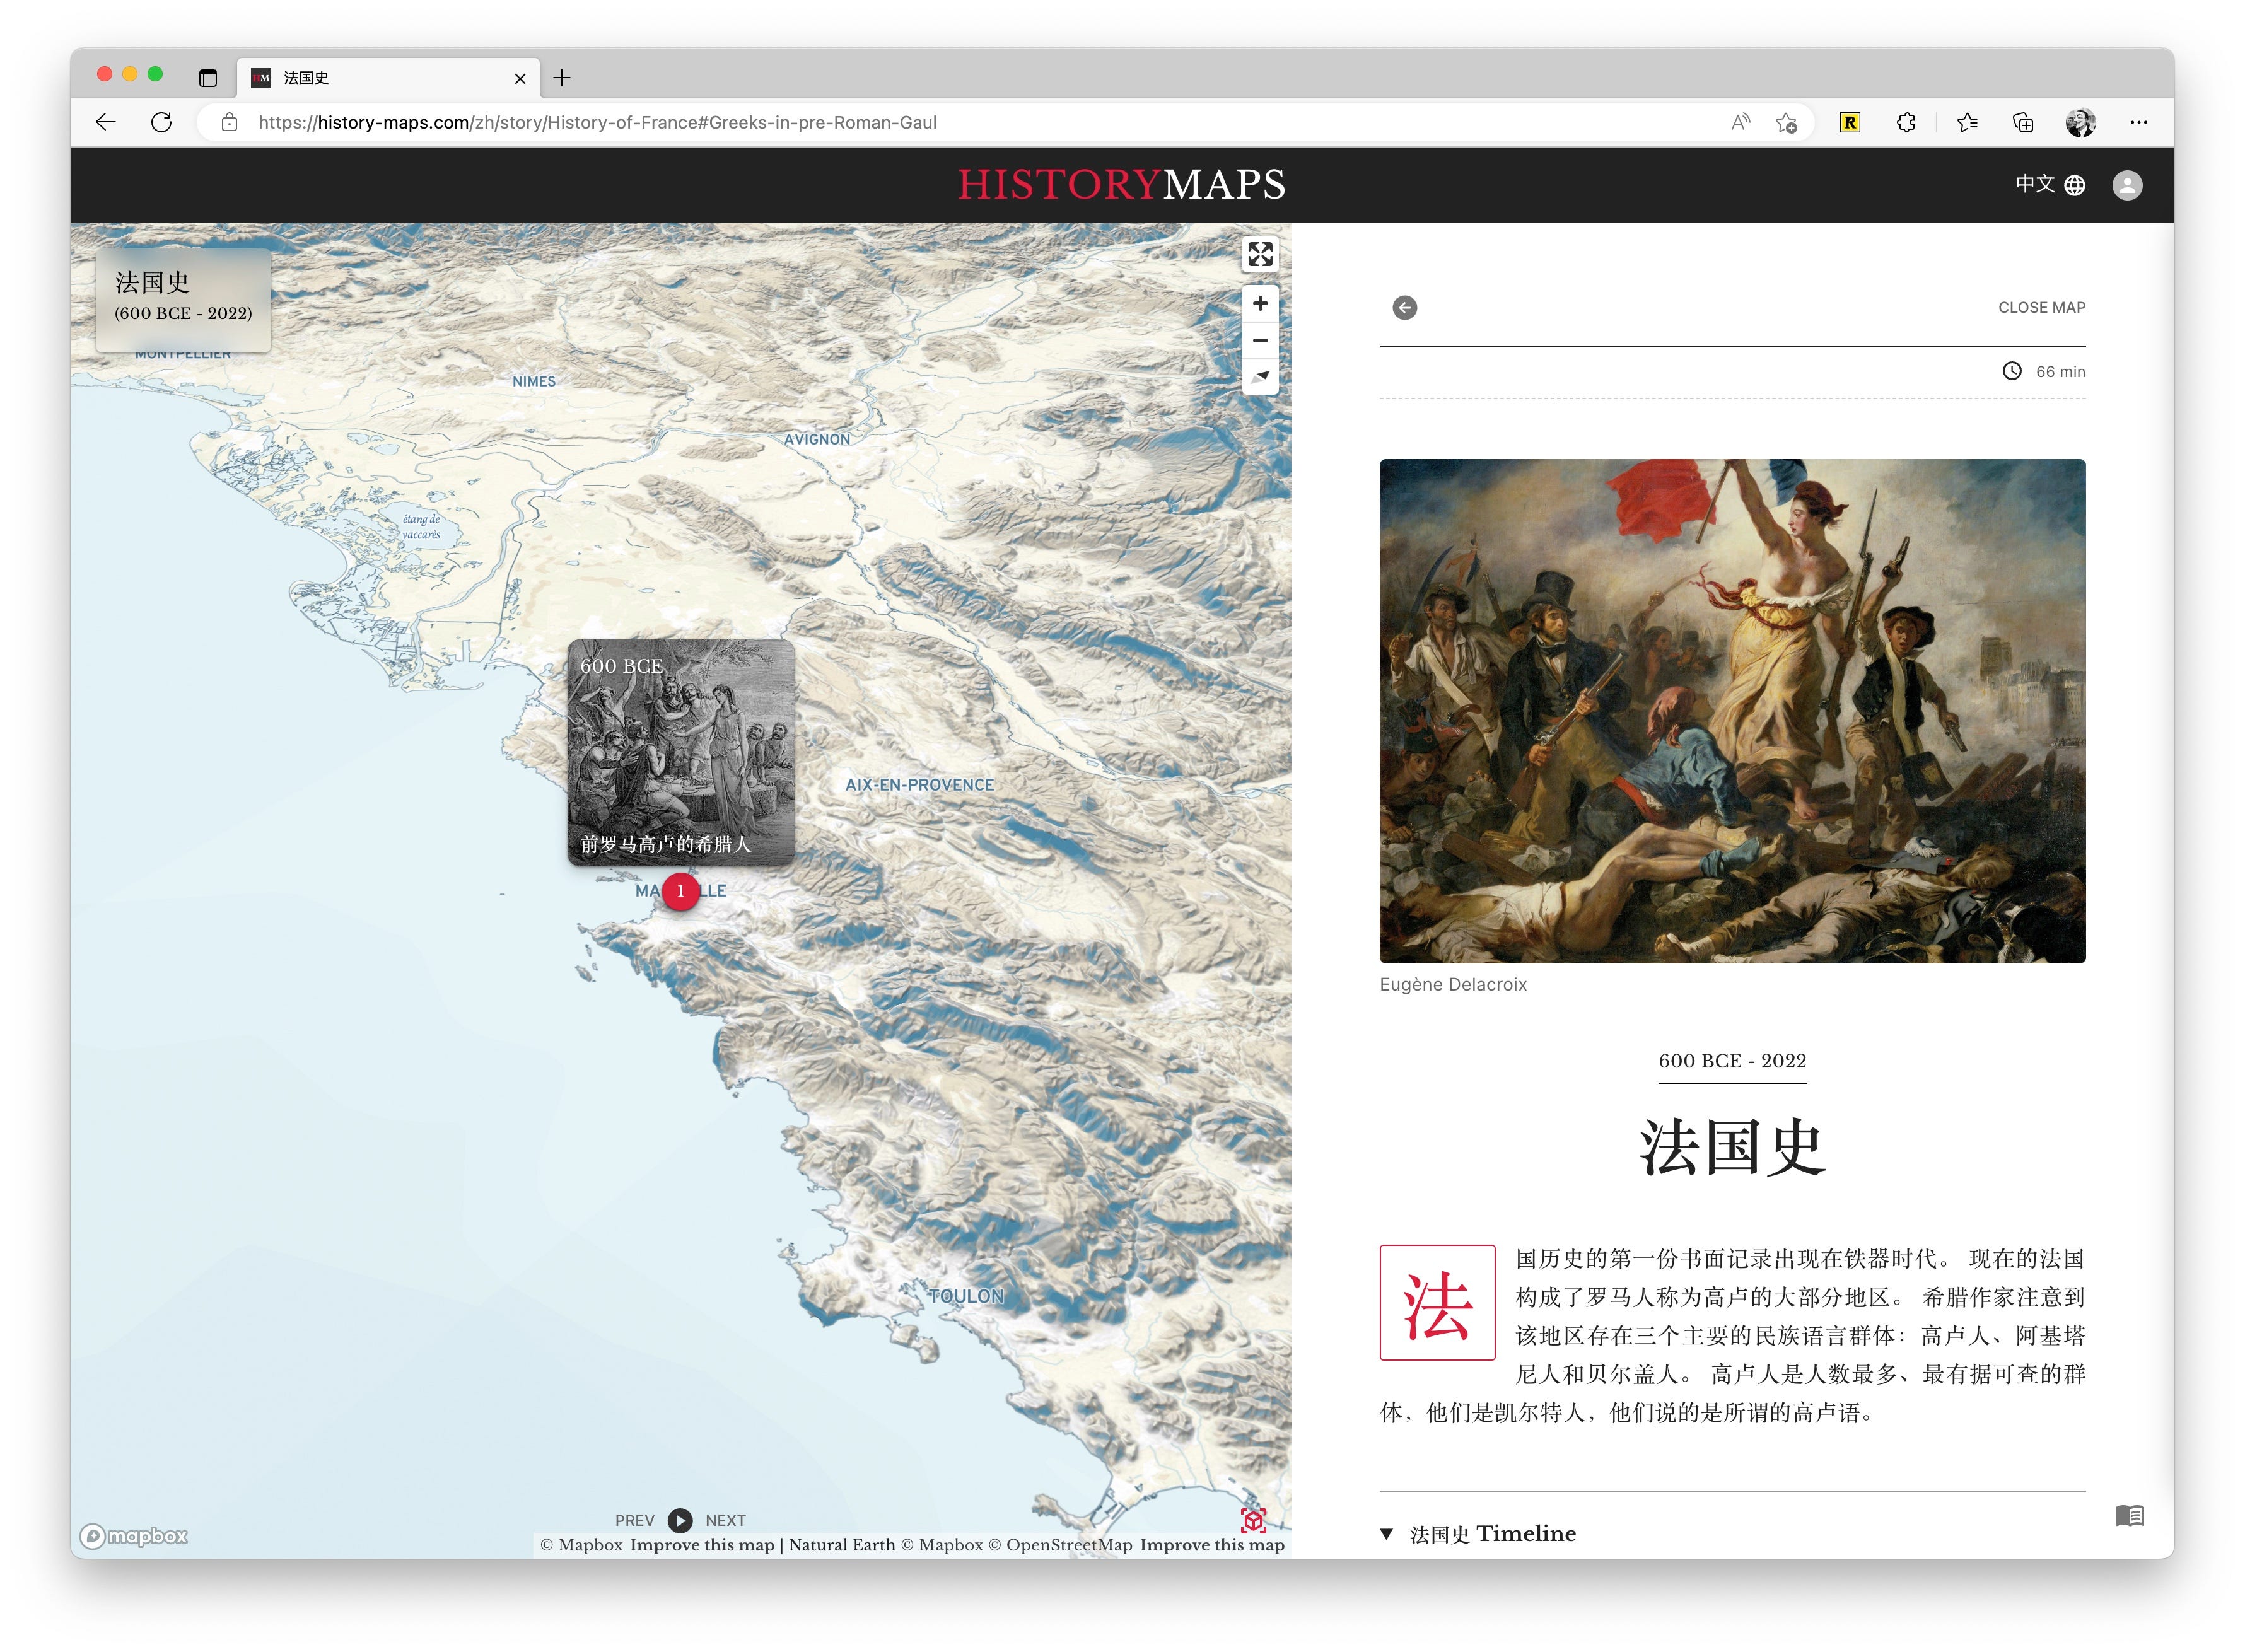
Task: Click the clock reading-time icon
Action: (2012, 371)
